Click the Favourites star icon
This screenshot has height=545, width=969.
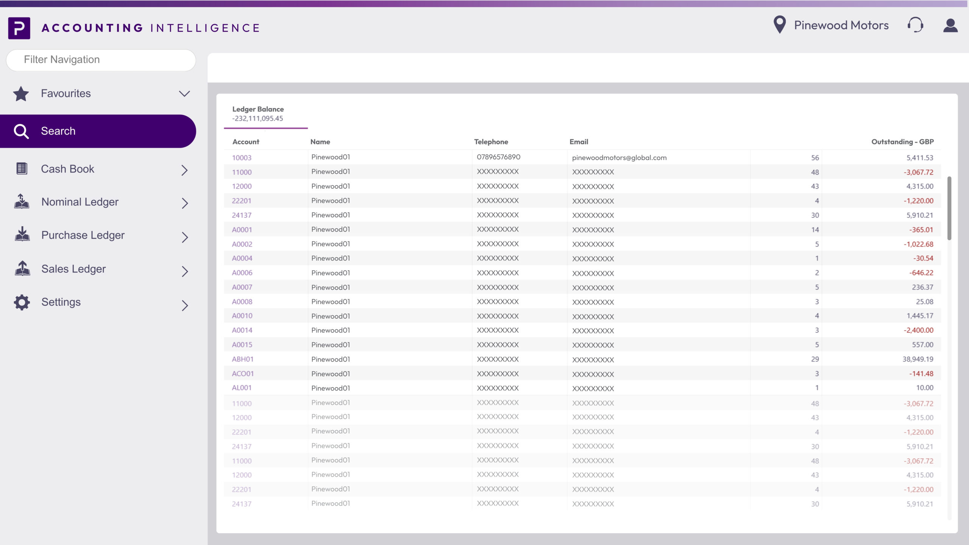pyautogui.click(x=21, y=94)
